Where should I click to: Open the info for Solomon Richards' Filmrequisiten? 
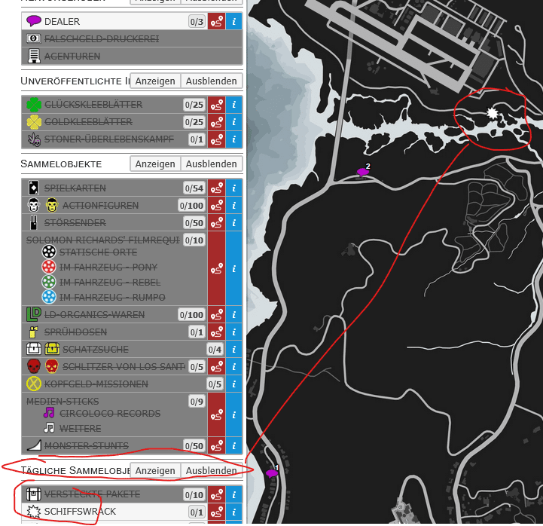coord(233,268)
